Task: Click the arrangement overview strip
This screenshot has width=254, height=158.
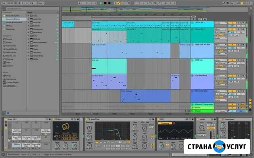Action: click(155, 9)
